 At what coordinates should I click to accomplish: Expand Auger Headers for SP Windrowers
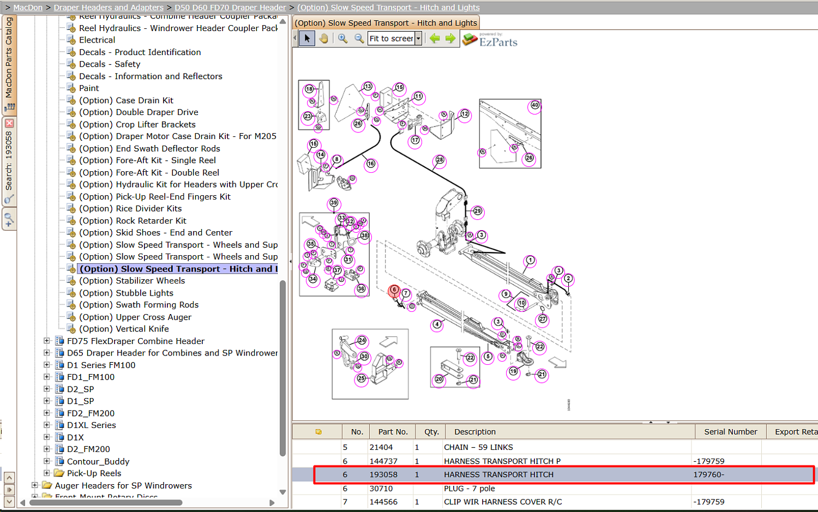(35, 485)
